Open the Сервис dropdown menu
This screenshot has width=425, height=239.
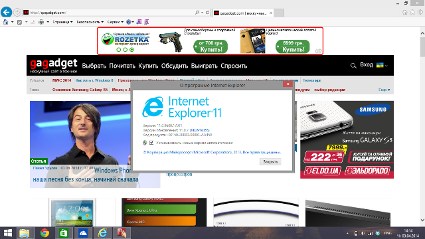point(116,22)
